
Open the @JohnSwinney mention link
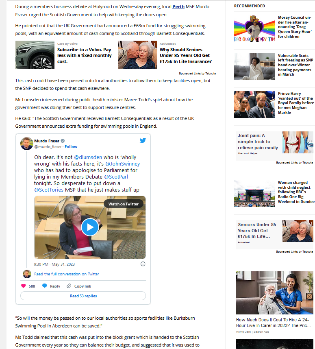(123, 164)
